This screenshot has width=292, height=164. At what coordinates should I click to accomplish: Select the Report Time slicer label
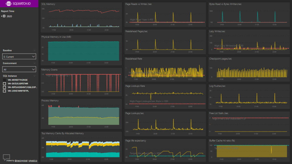tap(8, 11)
